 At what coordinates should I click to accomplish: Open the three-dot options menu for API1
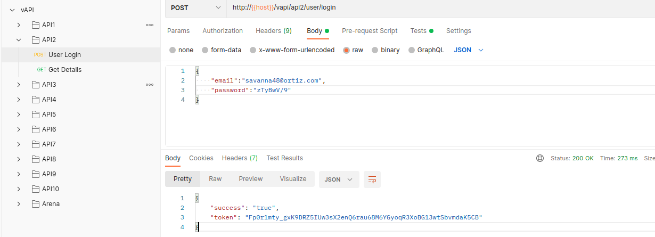click(x=150, y=25)
